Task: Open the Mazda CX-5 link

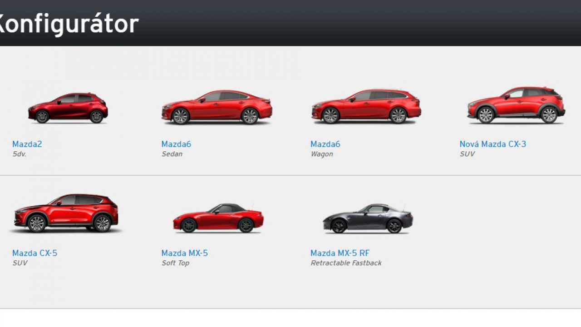Action: [x=35, y=253]
